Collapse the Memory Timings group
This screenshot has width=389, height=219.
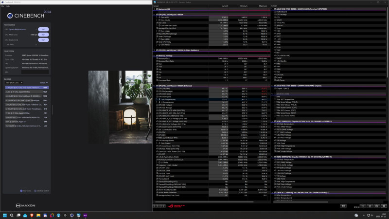(x=154, y=55)
